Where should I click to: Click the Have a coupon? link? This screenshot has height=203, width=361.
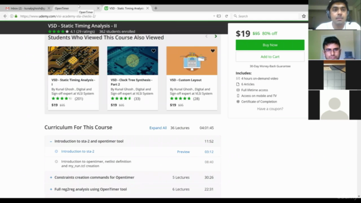pos(270,109)
